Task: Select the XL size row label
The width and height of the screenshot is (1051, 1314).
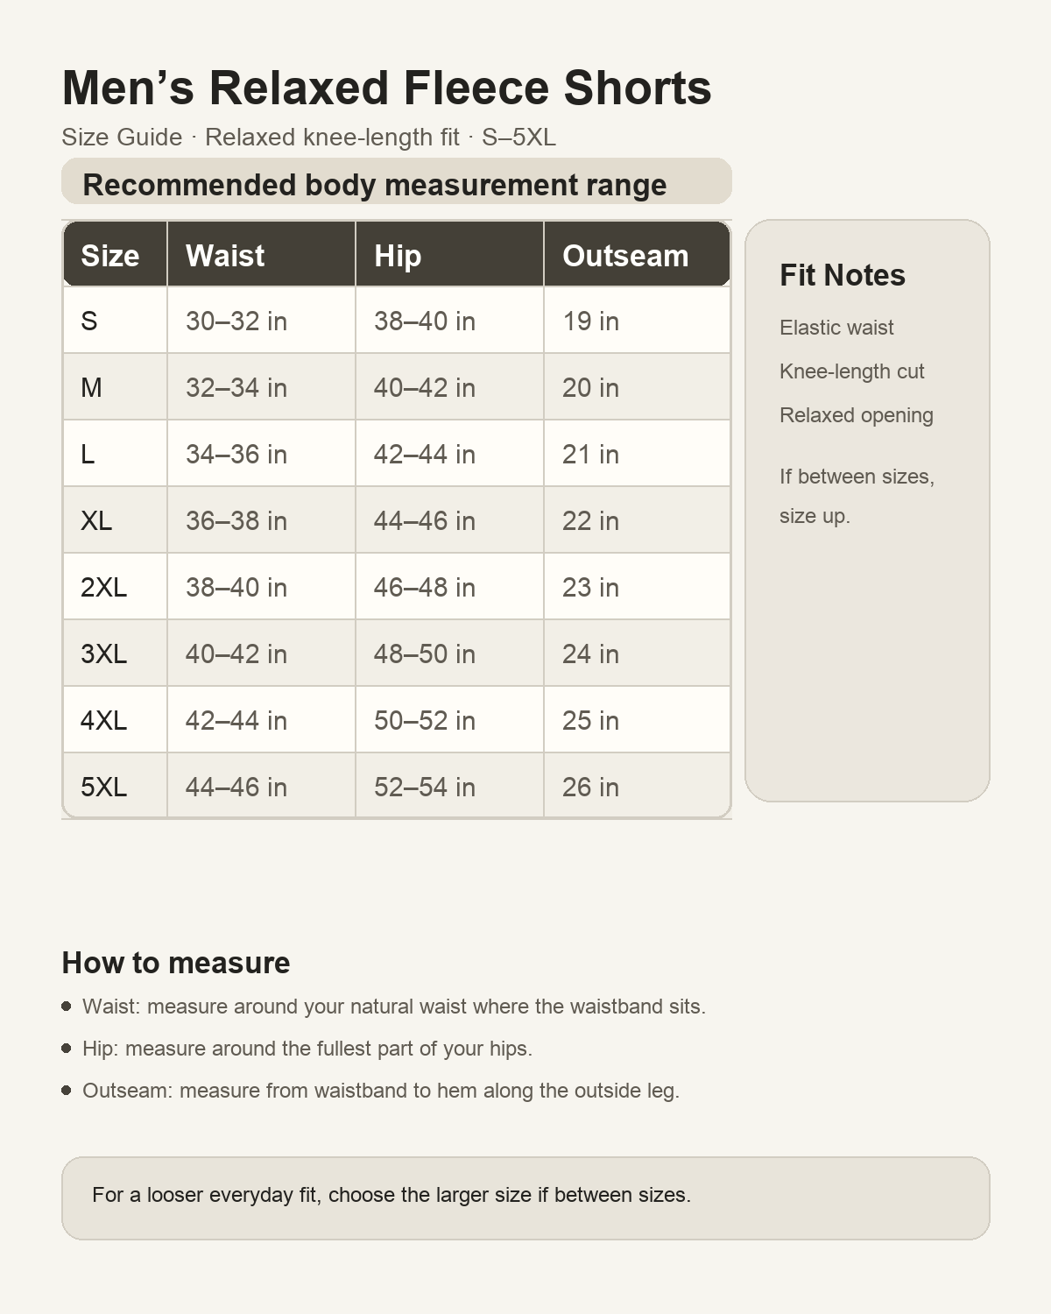Action: pos(115,520)
